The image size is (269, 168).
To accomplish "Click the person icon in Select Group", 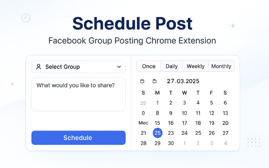I will [x=39, y=67].
